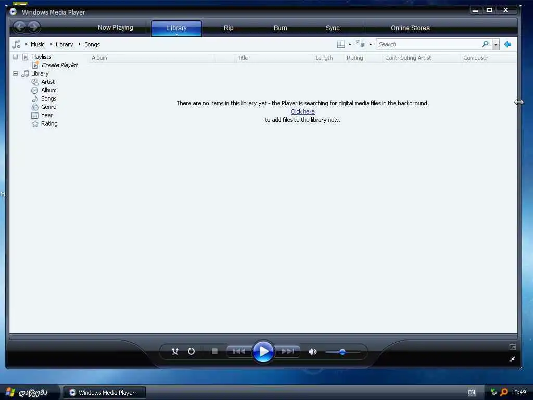Open layout options dropdown arrow
The width and height of the screenshot is (533, 400).
point(350,45)
